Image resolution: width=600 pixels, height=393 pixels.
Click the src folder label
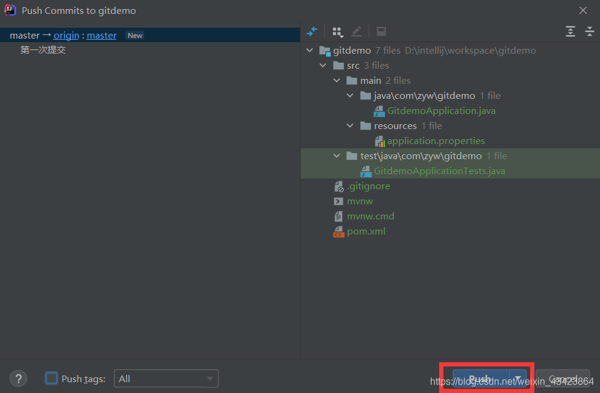tap(353, 66)
